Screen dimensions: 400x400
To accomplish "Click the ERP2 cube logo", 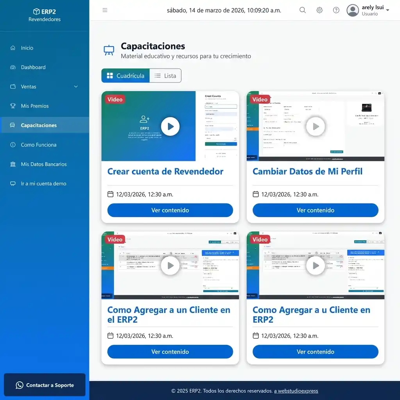I will tap(36, 12).
